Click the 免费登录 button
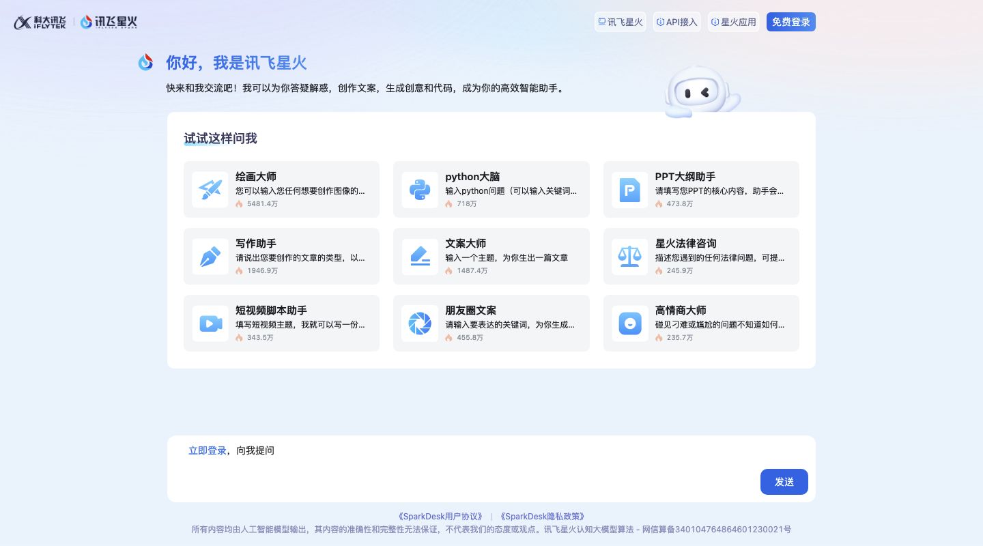This screenshot has width=983, height=546. click(790, 22)
